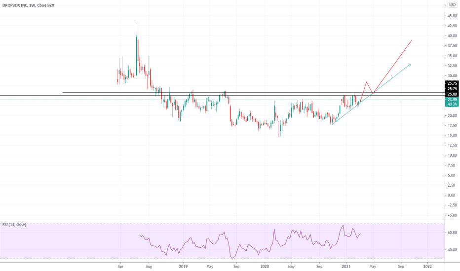The height and width of the screenshot is (271, 460).
Task: Click the −5.00 price axis label
Action: point(452,215)
